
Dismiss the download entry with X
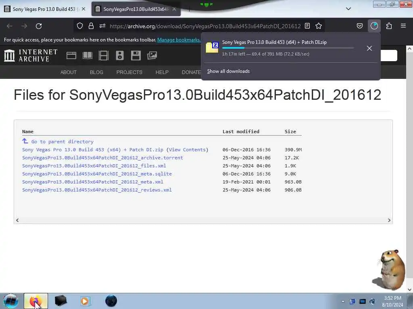[x=369, y=48]
